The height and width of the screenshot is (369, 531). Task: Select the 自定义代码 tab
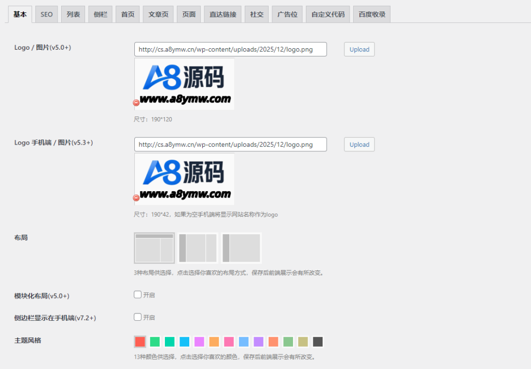(x=327, y=14)
